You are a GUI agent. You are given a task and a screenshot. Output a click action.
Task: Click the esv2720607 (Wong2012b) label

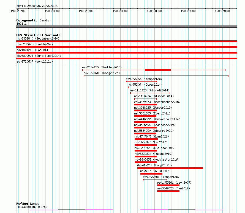coord(35,61)
